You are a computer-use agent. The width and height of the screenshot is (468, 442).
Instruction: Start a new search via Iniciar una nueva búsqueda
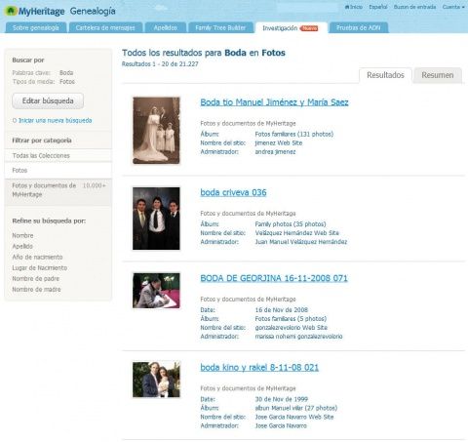(55, 121)
